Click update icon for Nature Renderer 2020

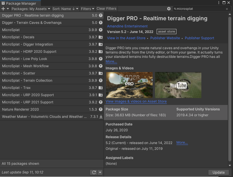coord(101,109)
